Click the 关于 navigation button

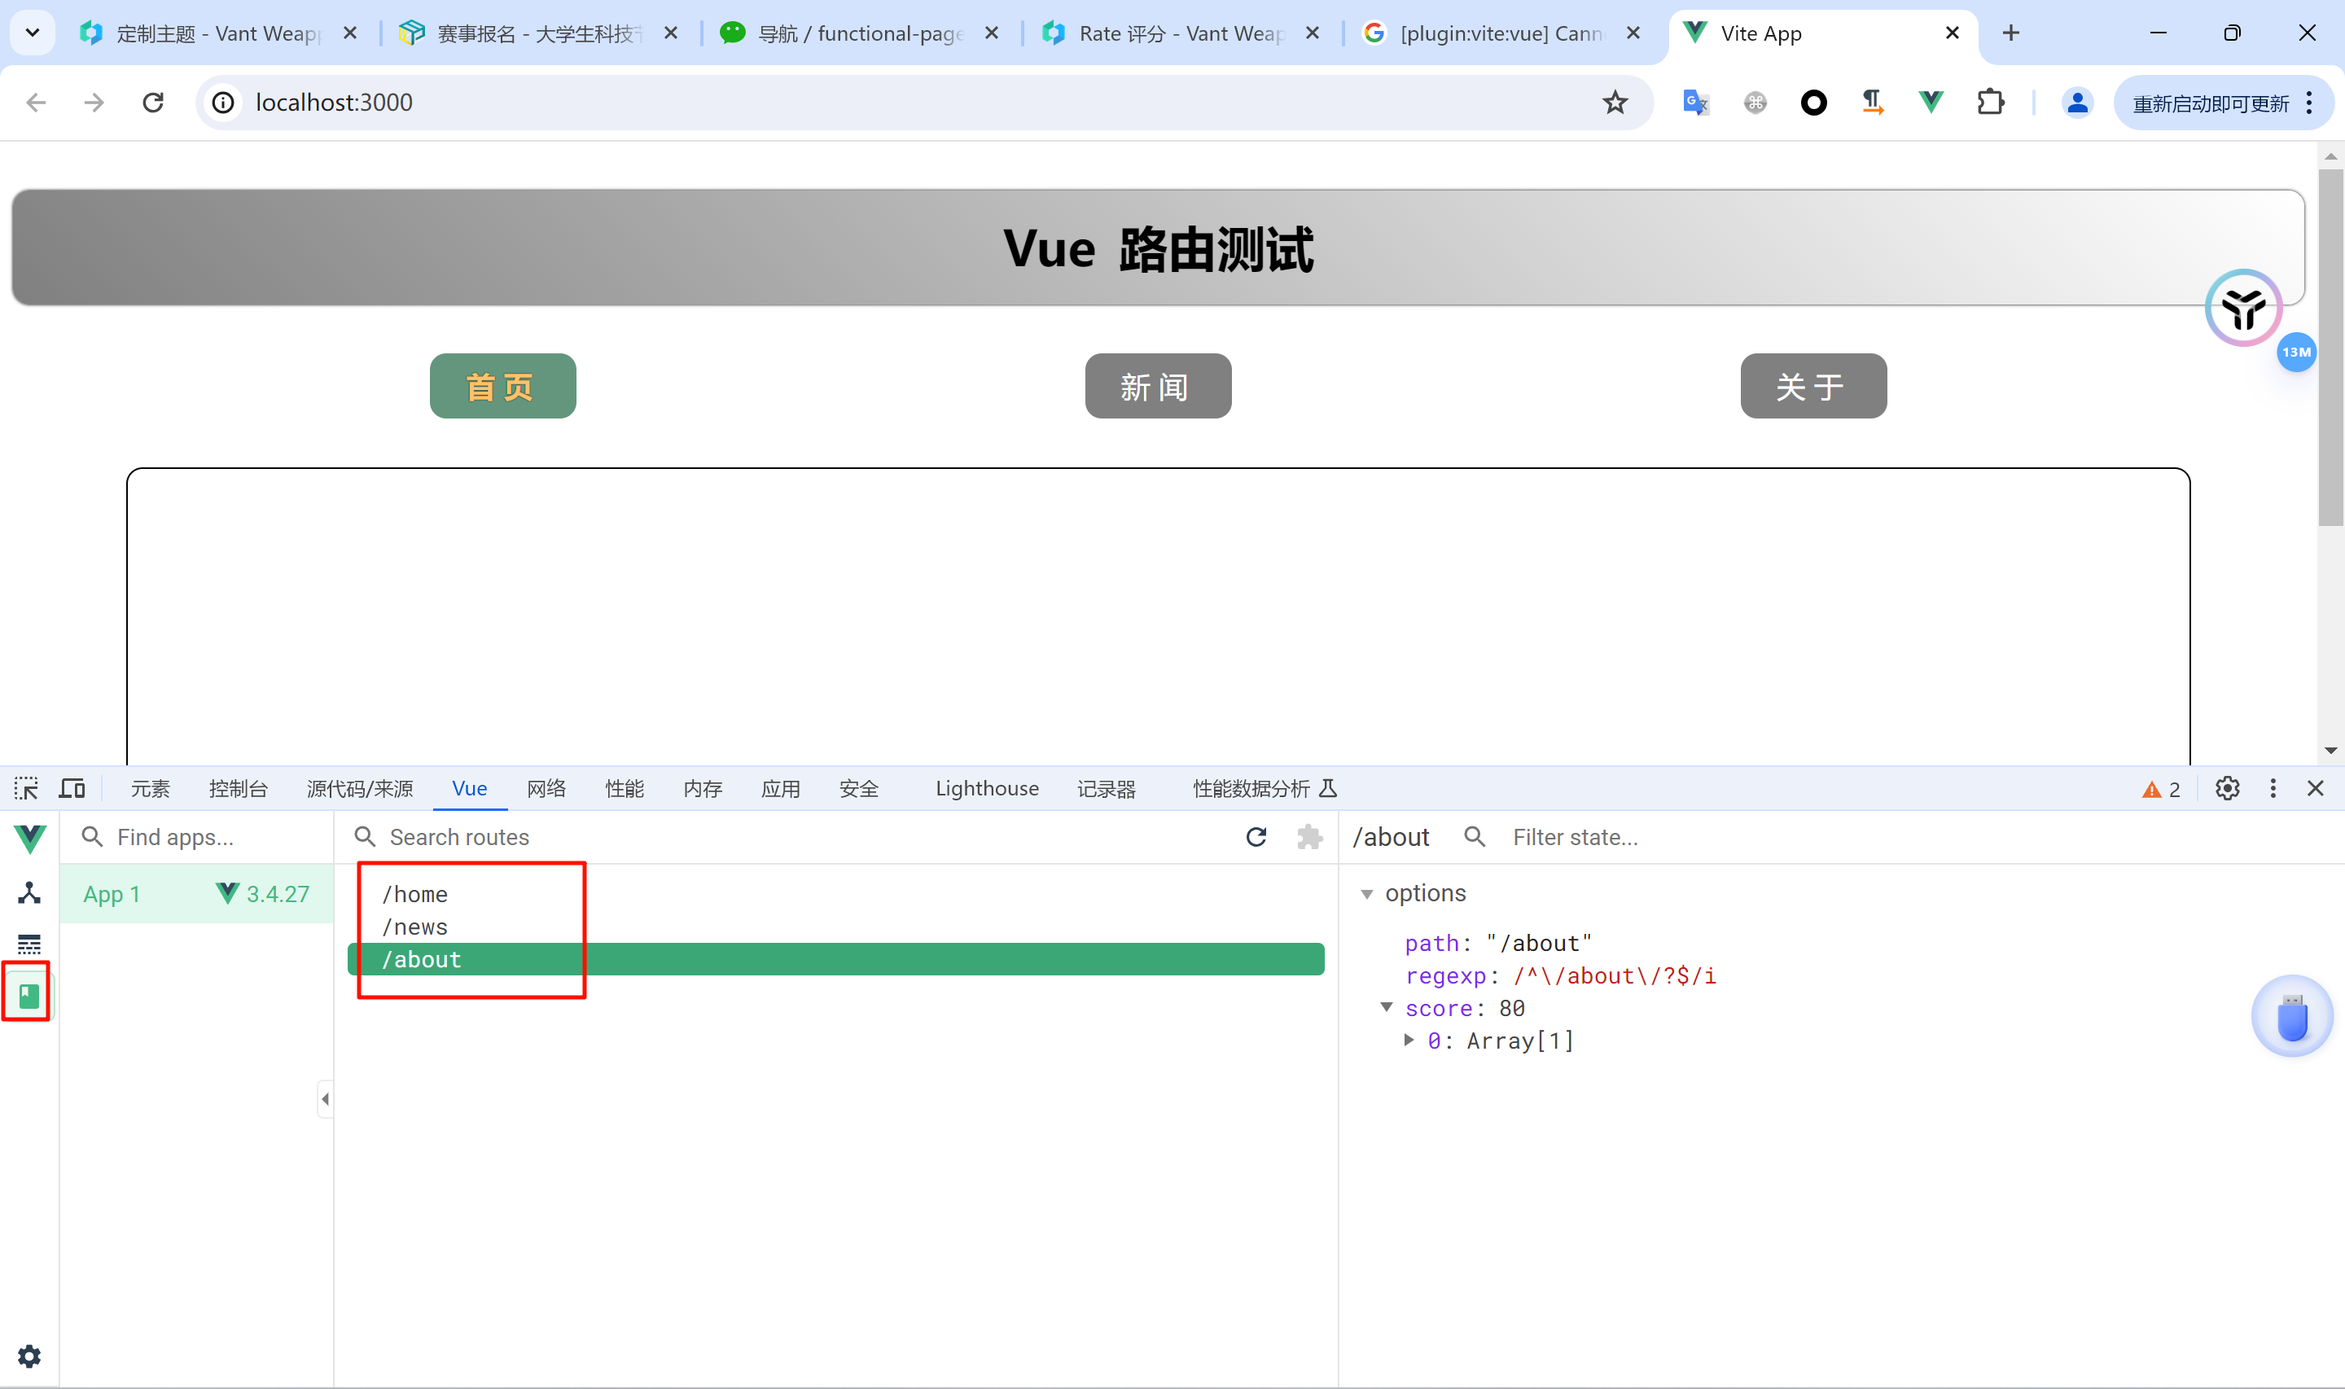pos(1812,386)
